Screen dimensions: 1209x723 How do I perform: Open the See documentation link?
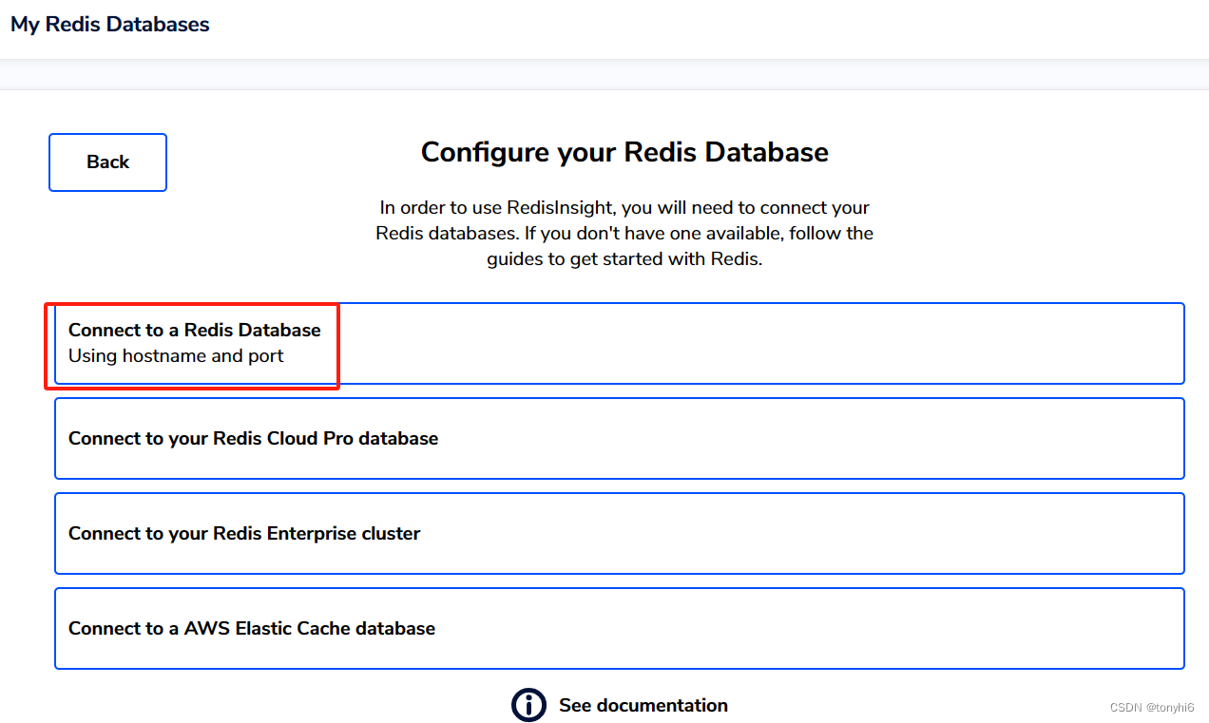[643, 705]
